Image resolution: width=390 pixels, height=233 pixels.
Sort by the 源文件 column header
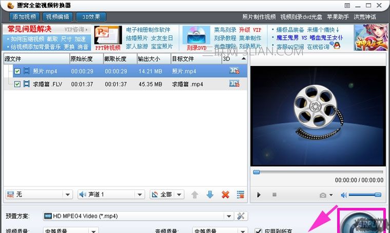pyautogui.click(x=36, y=59)
